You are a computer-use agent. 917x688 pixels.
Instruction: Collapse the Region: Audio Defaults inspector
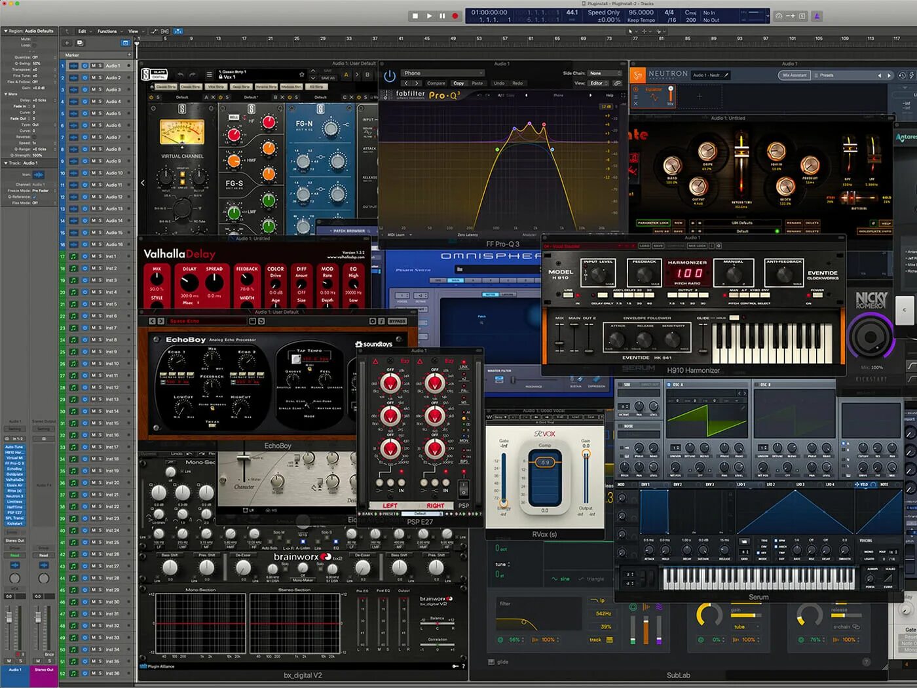(6, 31)
